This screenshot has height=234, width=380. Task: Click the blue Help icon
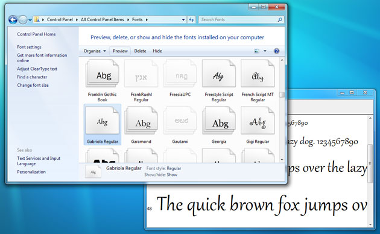pos(276,51)
